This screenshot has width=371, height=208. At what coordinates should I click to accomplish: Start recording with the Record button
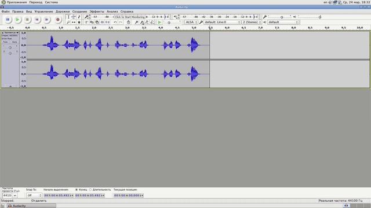pos(58,20)
